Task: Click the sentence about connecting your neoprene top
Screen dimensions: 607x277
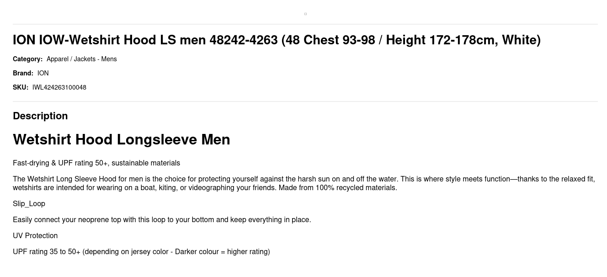Action: point(162,220)
